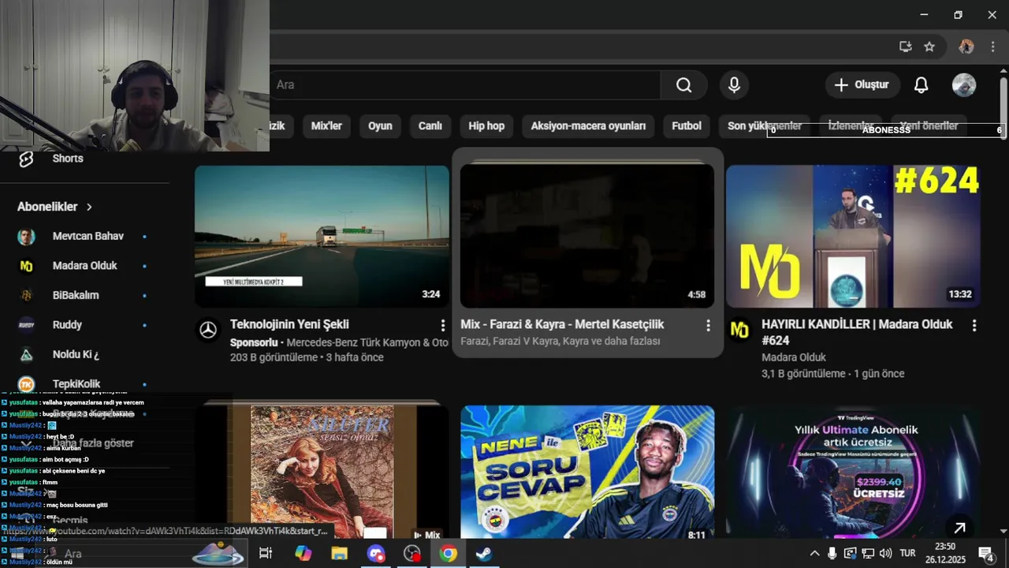The height and width of the screenshot is (568, 1009).
Task: Open the Mercedes-Benz Türk Kamyon sponsor link
Action: 367,342
